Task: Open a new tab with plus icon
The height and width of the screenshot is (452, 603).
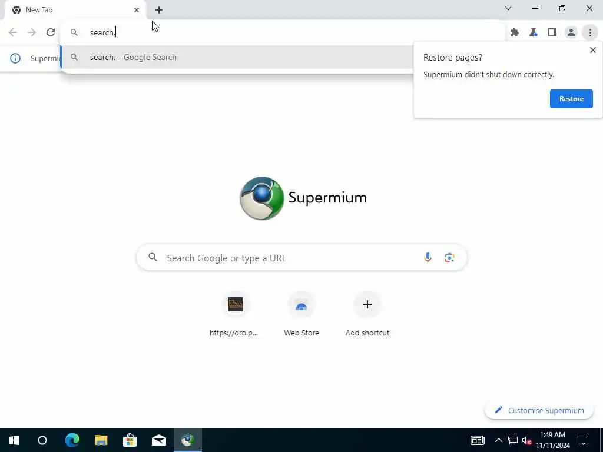Action: 159,10
